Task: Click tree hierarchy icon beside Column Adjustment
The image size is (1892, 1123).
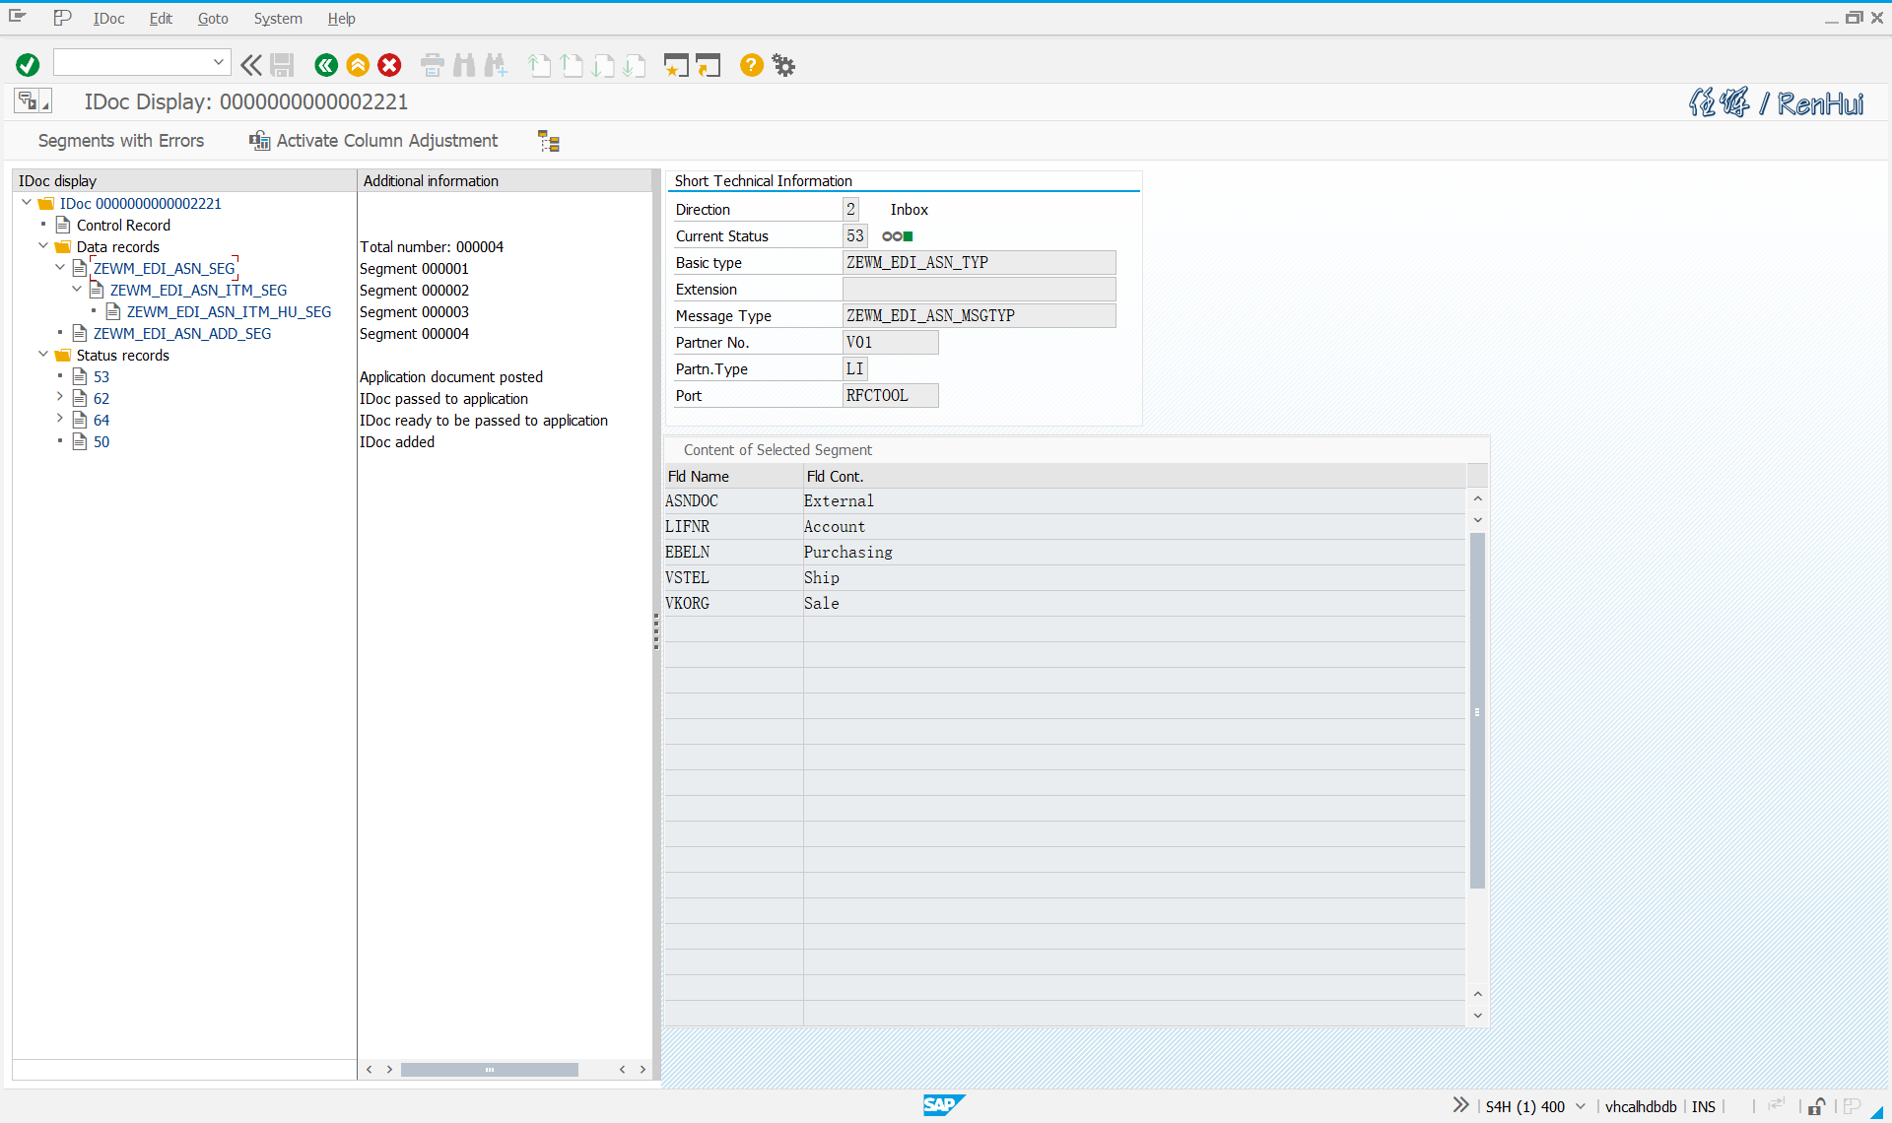Action: coord(549,141)
